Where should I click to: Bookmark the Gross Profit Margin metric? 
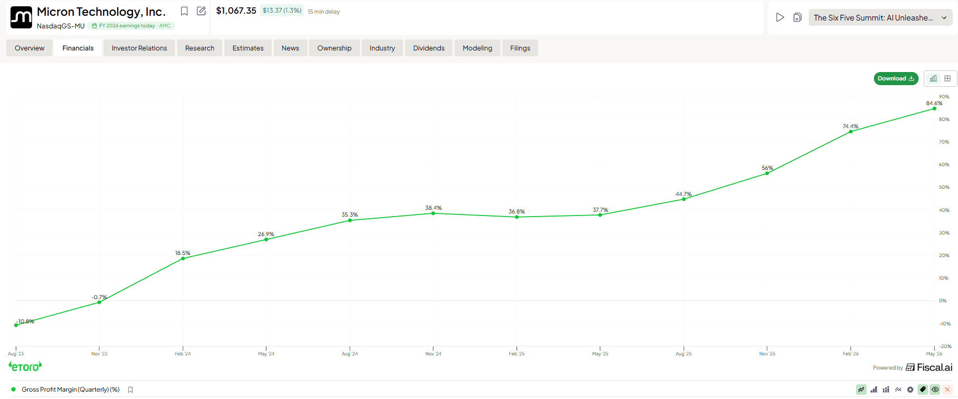pos(130,390)
